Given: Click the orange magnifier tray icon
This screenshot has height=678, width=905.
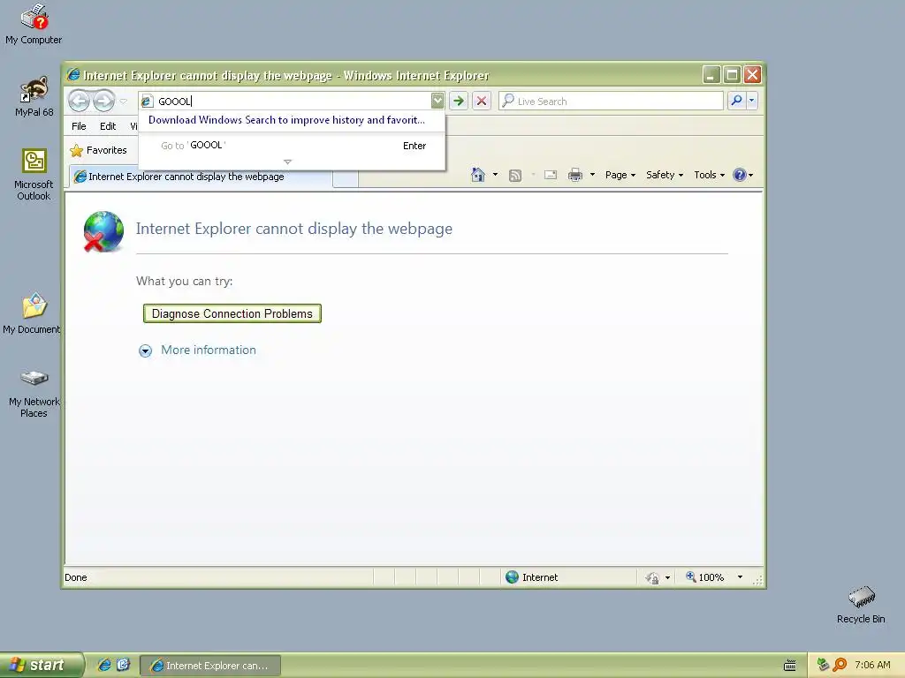Looking at the screenshot, I should pos(840,665).
